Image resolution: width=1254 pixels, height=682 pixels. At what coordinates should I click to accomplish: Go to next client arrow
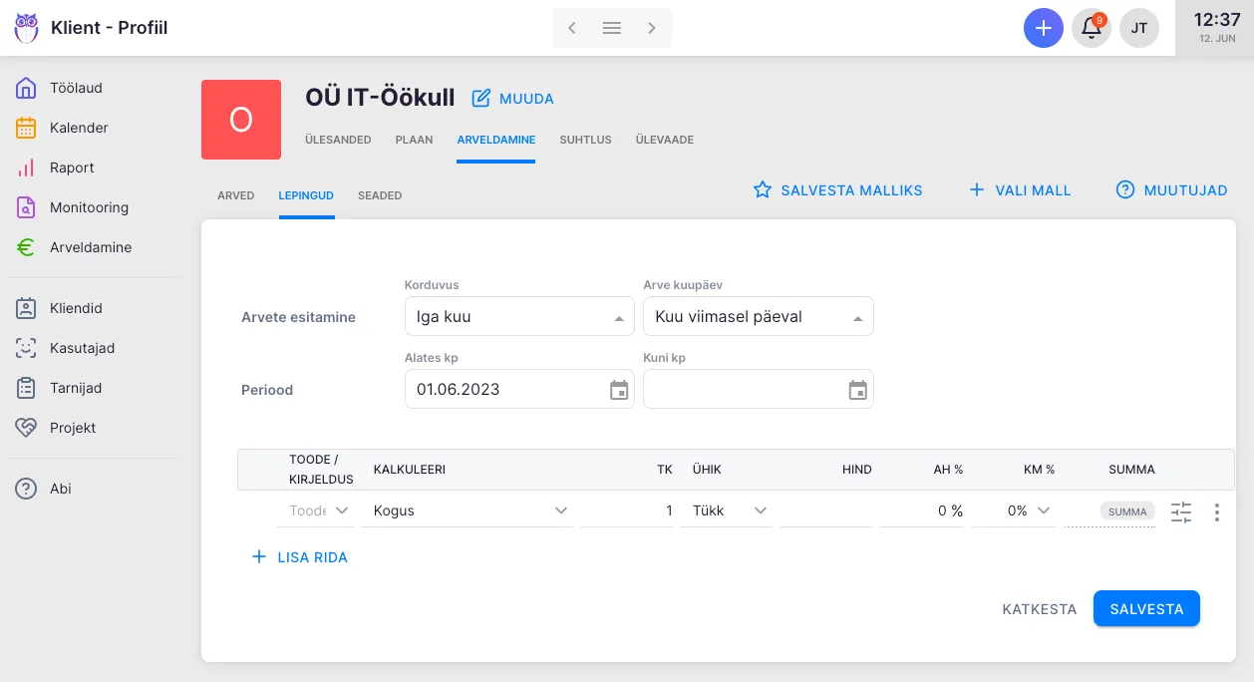tap(652, 28)
